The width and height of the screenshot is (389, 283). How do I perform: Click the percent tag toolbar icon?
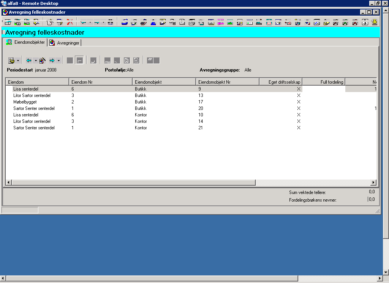288,22
